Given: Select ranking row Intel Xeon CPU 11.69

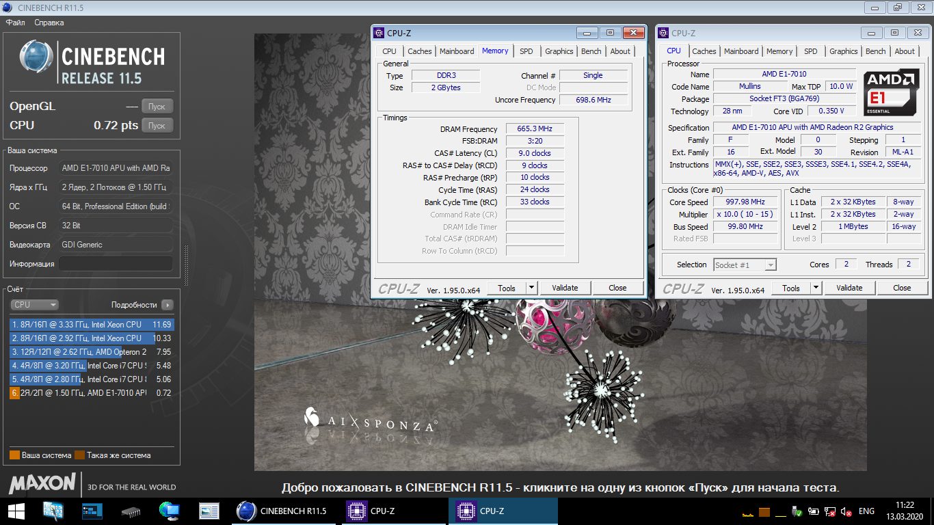Looking at the screenshot, I should click(x=92, y=325).
